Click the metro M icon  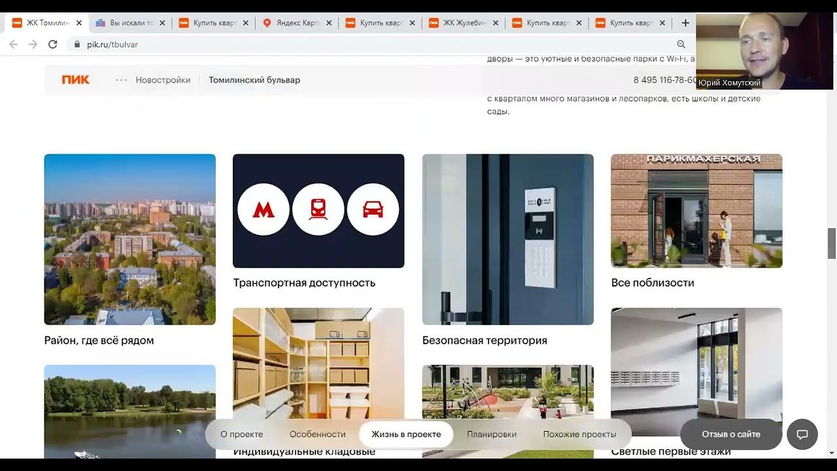coord(264,209)
